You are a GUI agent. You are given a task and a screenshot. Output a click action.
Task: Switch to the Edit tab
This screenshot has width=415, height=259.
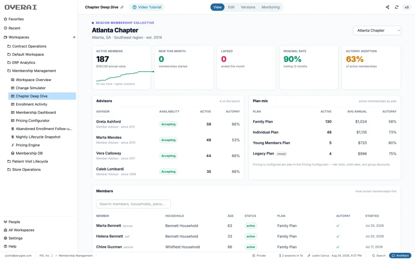231,7
